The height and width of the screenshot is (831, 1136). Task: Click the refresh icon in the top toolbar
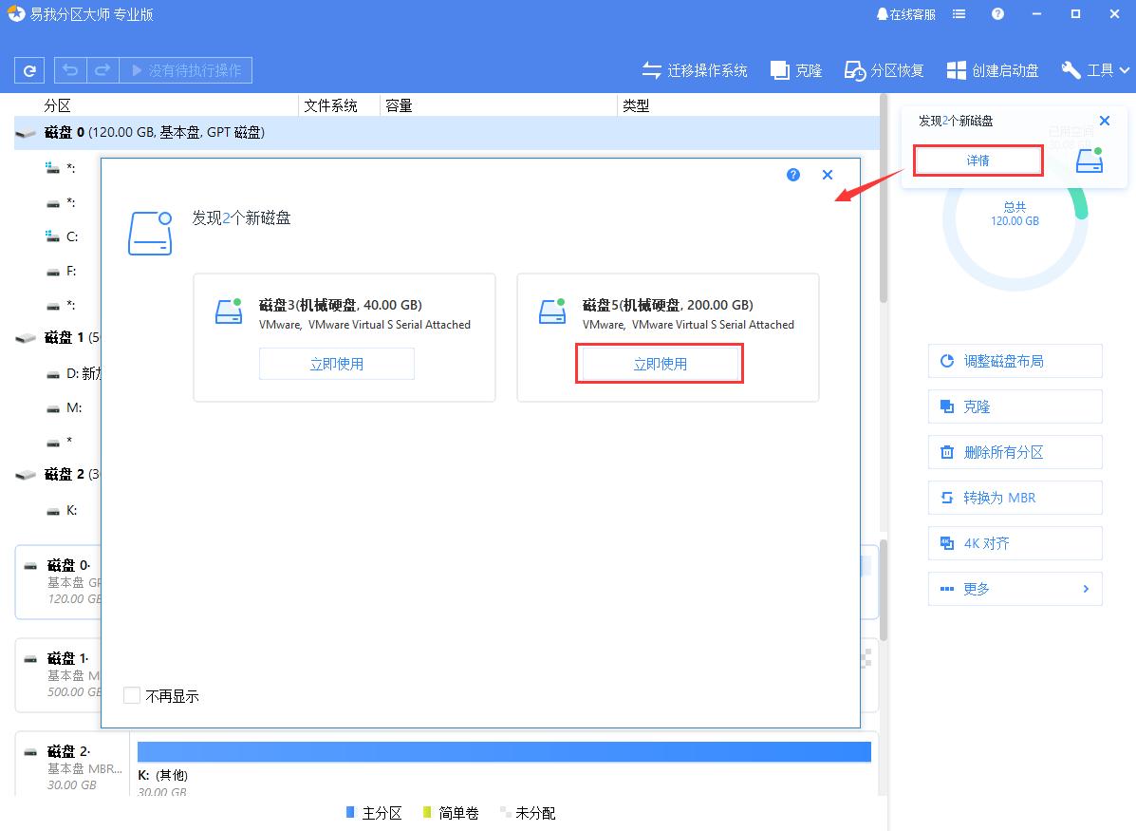(29, 69)
